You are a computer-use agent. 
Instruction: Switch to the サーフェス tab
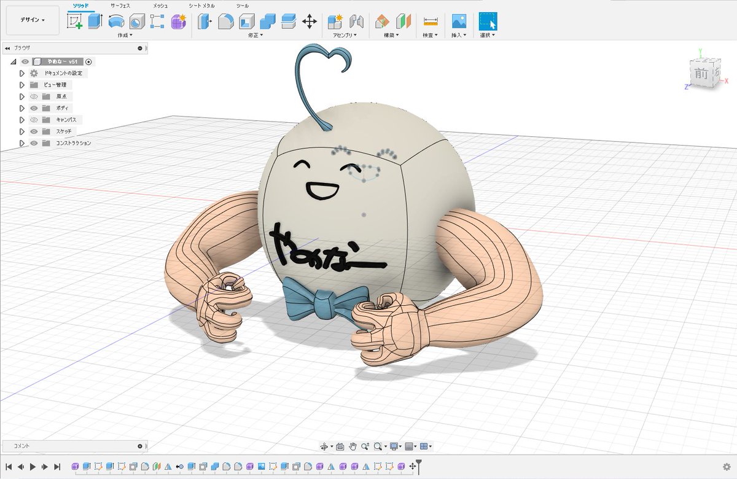pyautogui.click(x=120, y=5)
